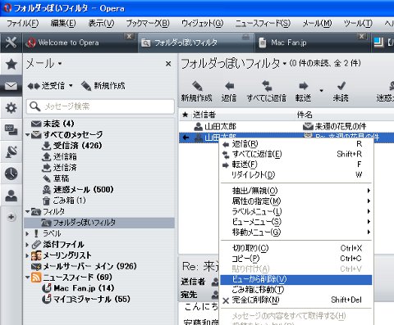The height and width of the screenshot is (325, 394).
Task: Sort by the 送信者 column header
Action: 204,115
